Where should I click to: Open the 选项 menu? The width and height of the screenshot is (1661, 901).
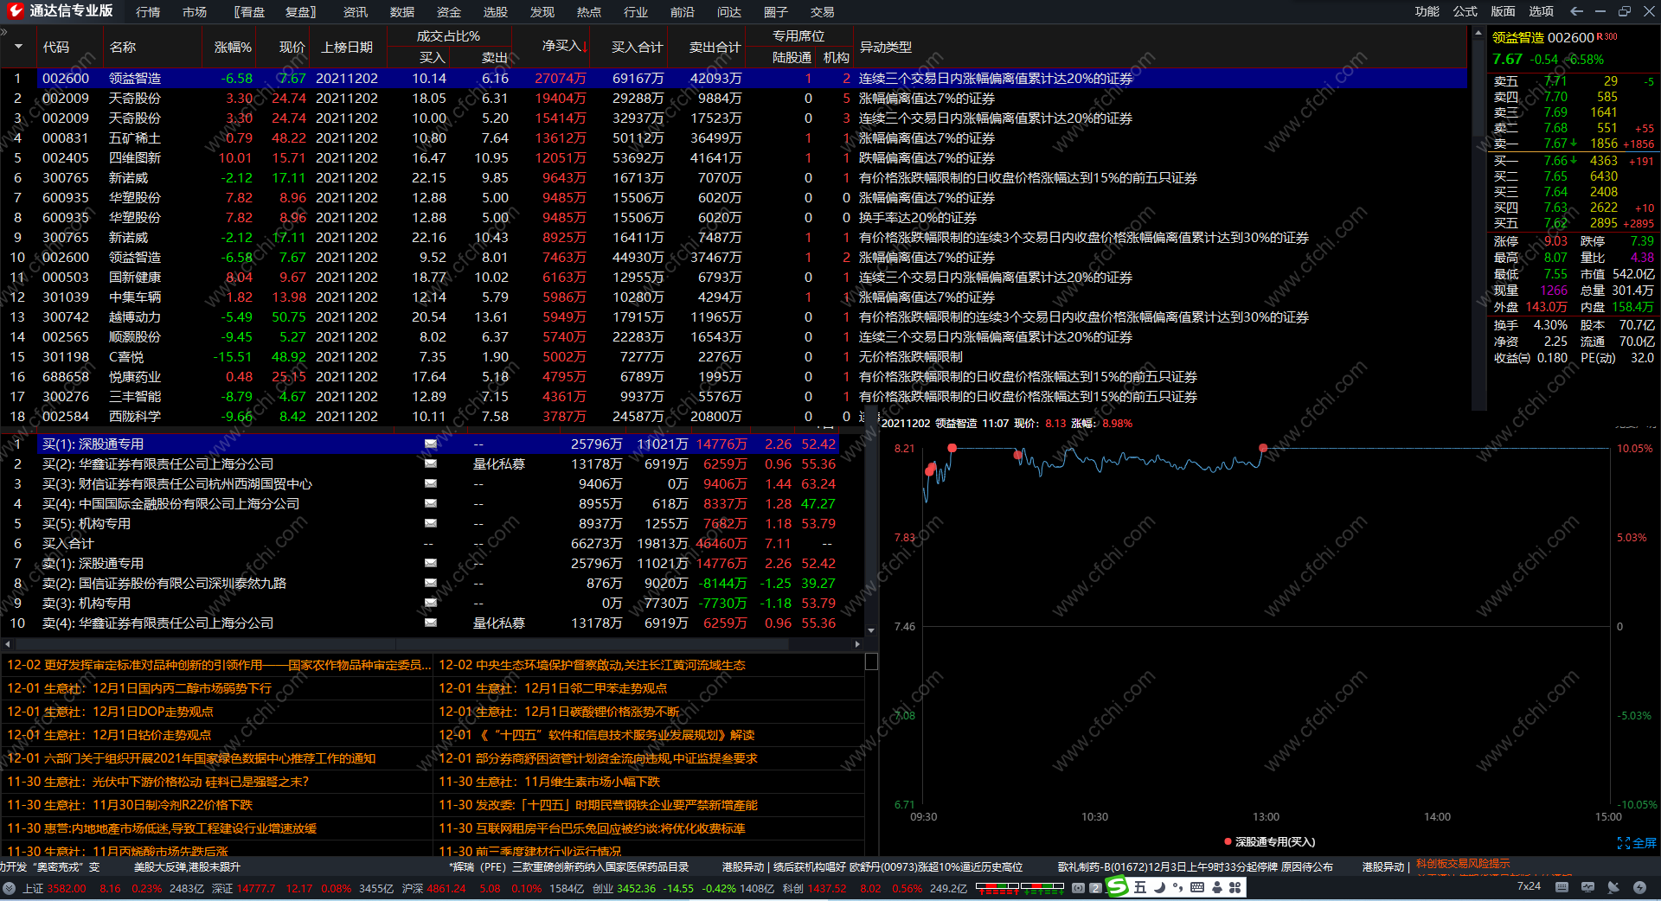1541,11
